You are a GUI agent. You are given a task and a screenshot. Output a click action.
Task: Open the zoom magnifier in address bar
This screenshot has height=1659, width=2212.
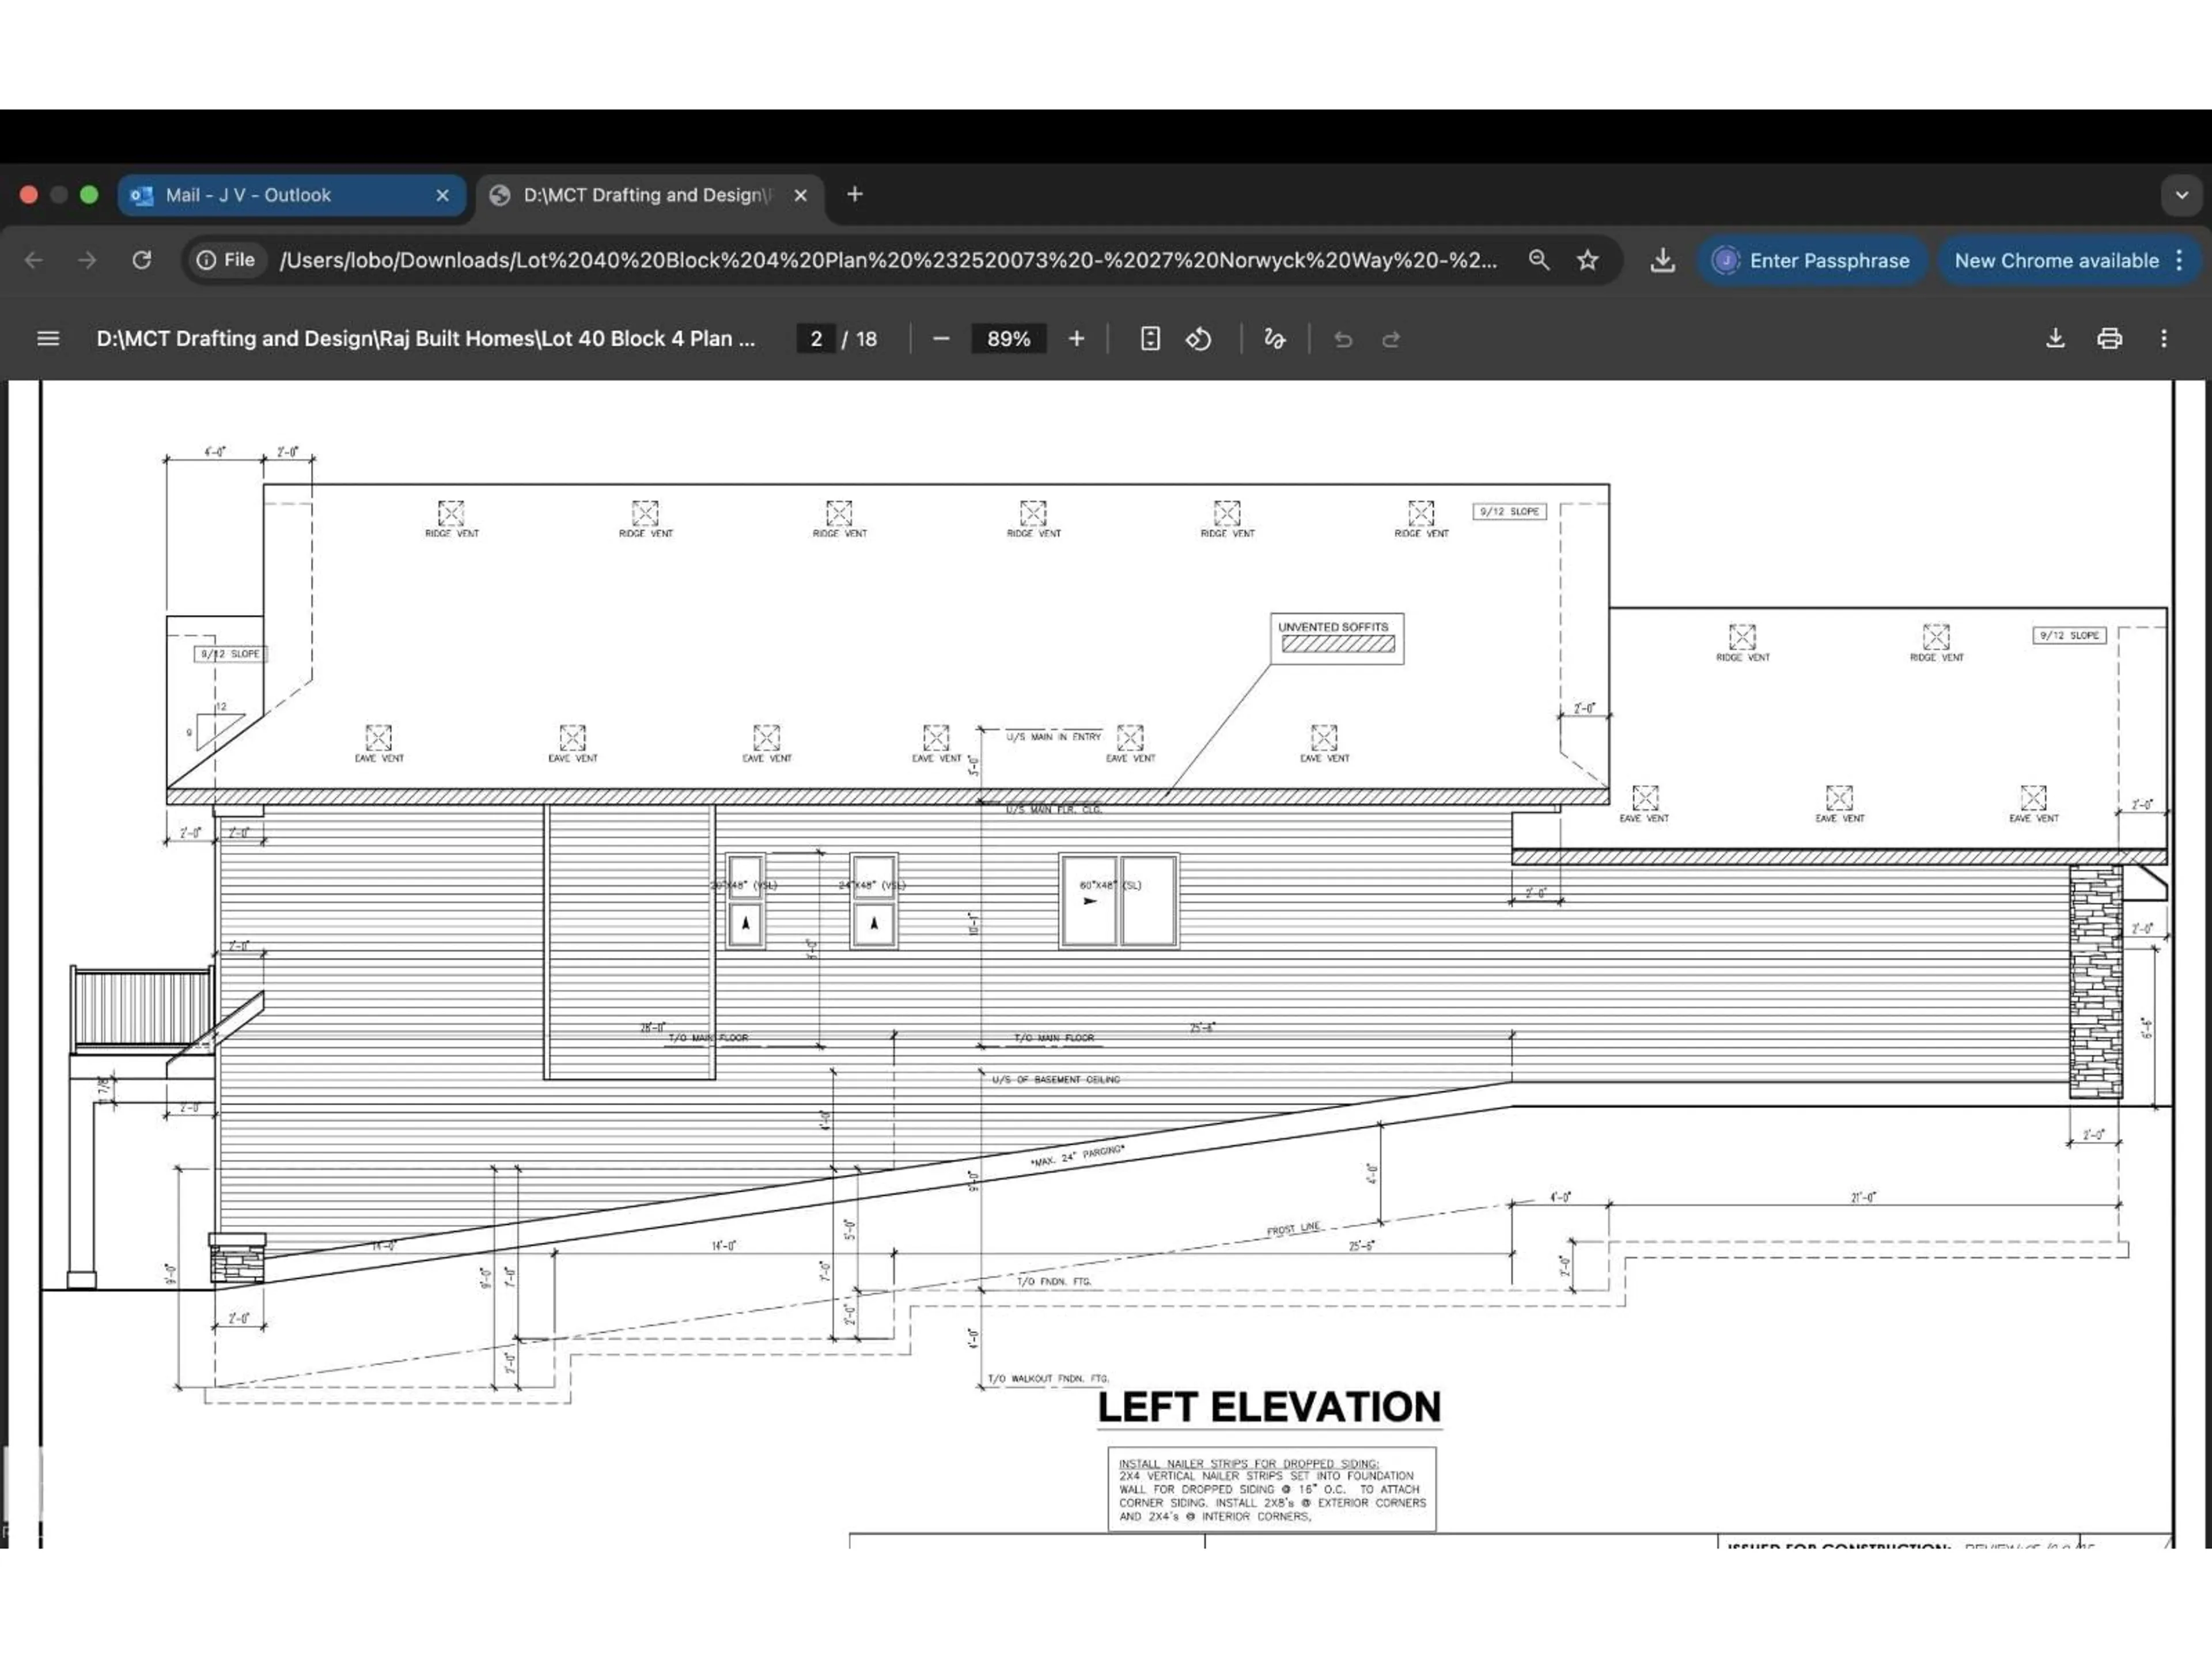1539,260
